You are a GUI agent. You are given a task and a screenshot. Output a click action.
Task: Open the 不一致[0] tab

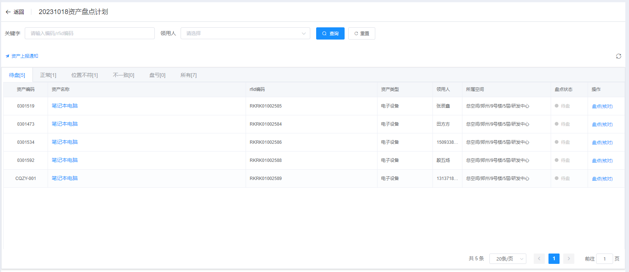tap(123, 75)
